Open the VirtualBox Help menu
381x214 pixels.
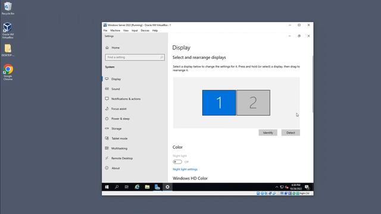155,30
